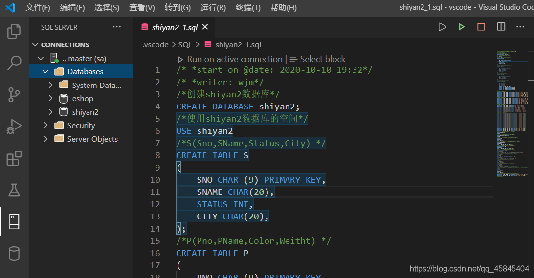Expand the Security folder

[45, 126]
